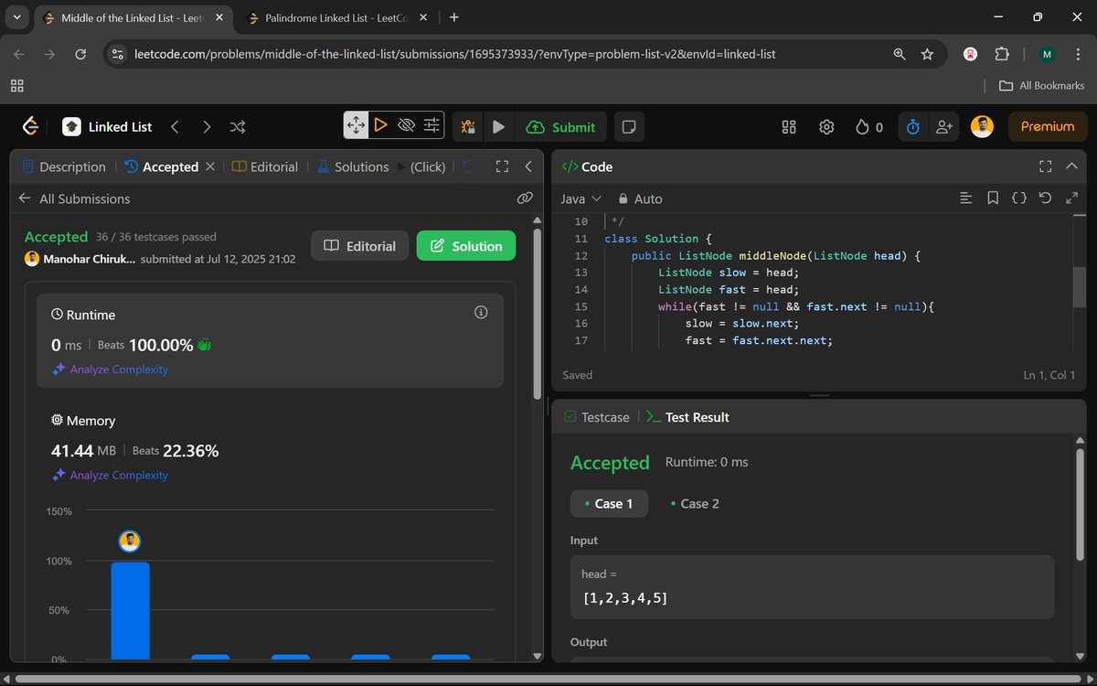Collapse the left panel chevron

(x=528, y=166)
